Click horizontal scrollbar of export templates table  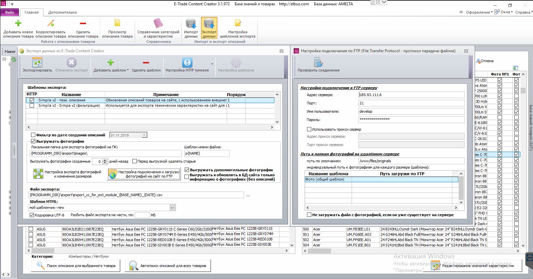pos(150,127)
